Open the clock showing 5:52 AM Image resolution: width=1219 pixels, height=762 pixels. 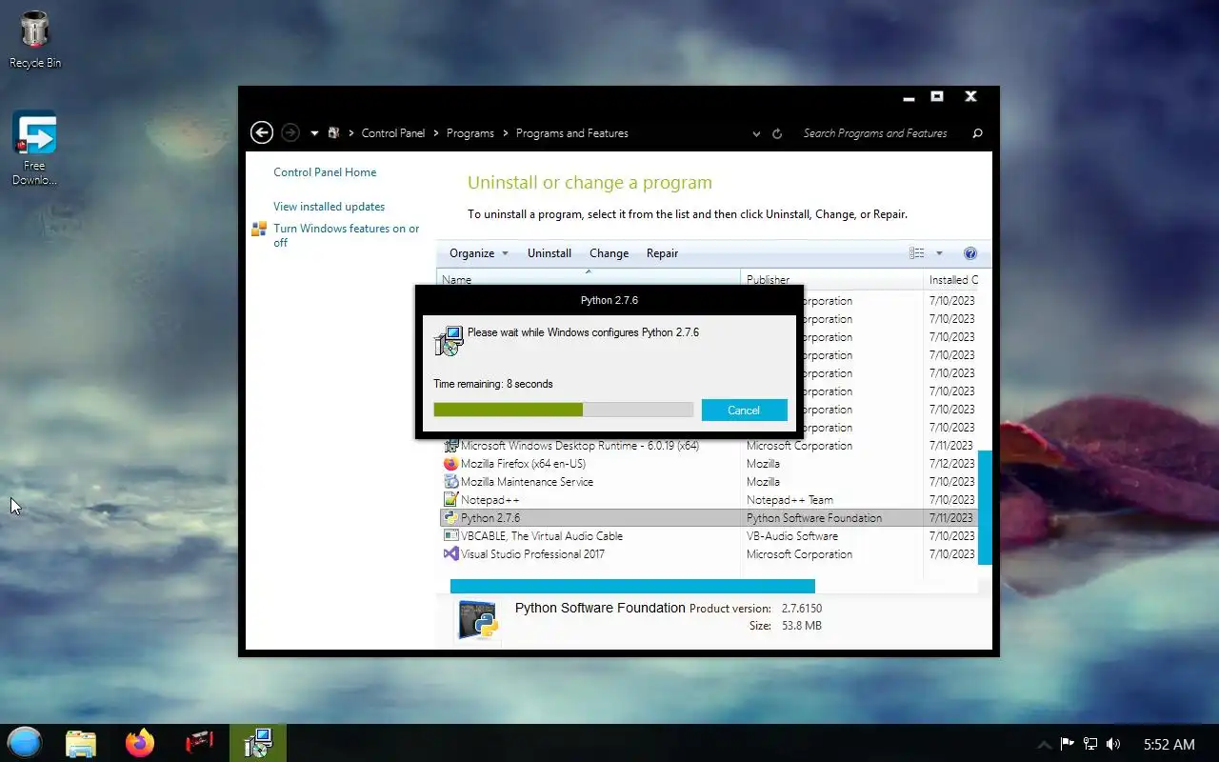(x=1169, y=744)
